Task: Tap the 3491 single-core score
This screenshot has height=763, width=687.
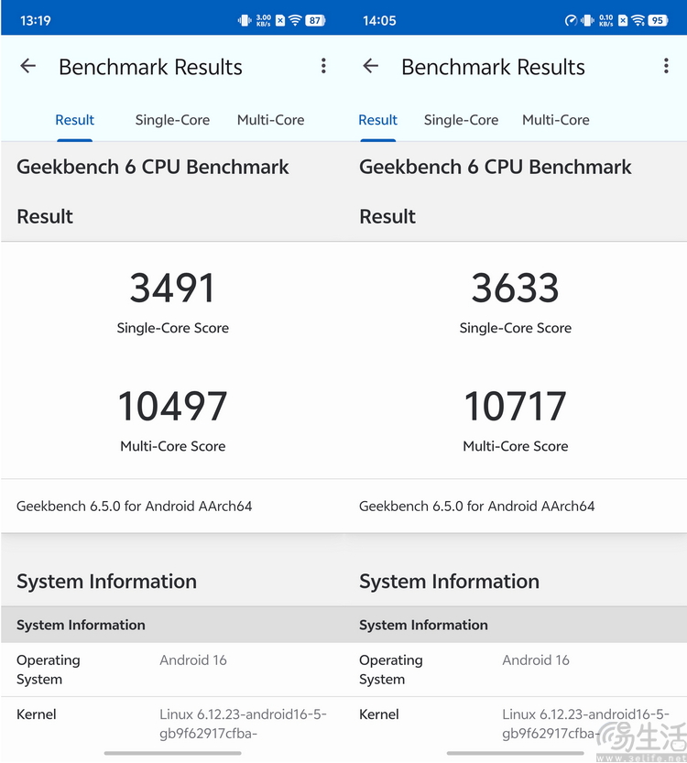Action: point(172,289)
